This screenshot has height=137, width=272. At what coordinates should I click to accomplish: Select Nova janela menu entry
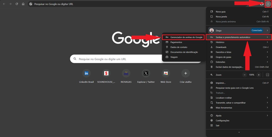tap(239, 17)
